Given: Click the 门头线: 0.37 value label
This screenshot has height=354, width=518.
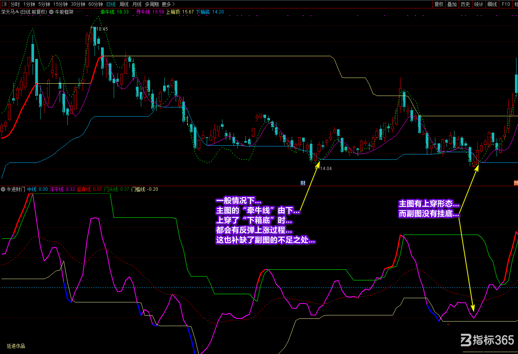Looking at the screenshot, I should click(x=117, y=189).
